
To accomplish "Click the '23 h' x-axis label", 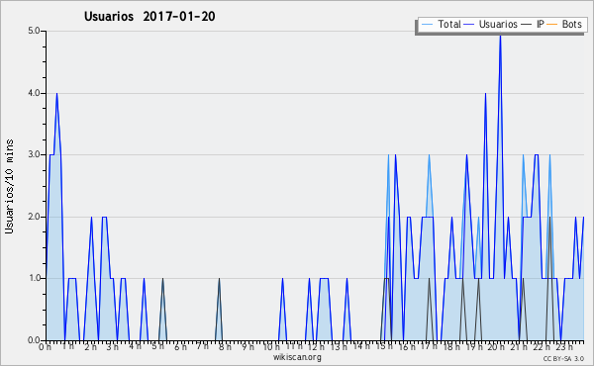I will [x=564, y=346].
